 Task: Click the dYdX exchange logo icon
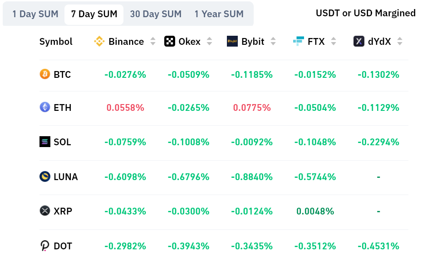(x=359, y=42)
